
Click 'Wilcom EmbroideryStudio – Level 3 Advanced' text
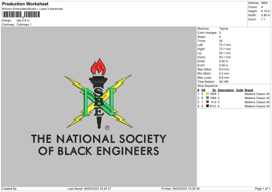click(x=32, y=9)
